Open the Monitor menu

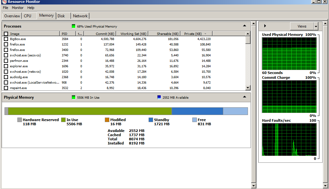tap(18, 8)
